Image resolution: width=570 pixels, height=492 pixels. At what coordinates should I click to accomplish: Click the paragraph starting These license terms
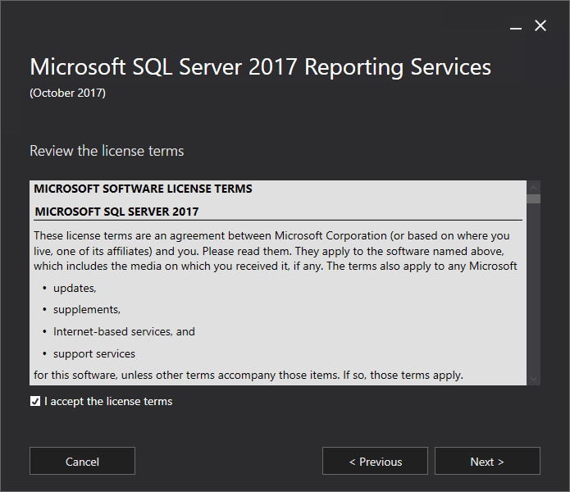[x=276, y=251]
